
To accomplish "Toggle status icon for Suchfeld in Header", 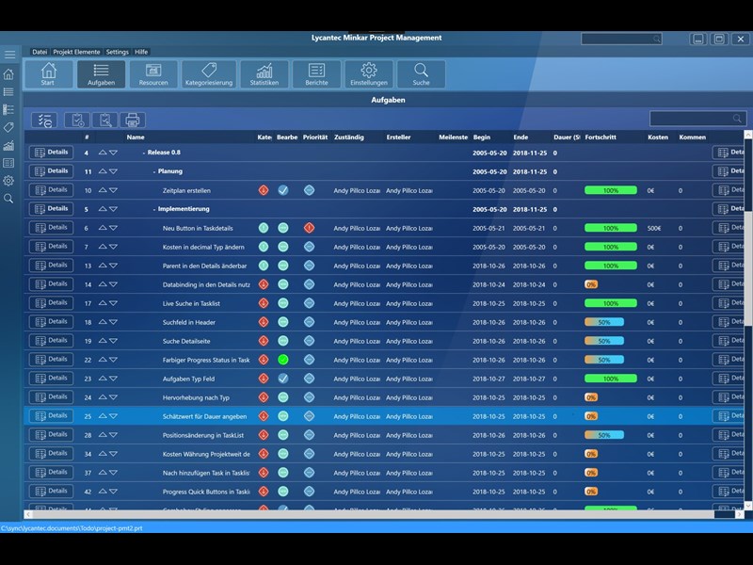I will (283, 322).
